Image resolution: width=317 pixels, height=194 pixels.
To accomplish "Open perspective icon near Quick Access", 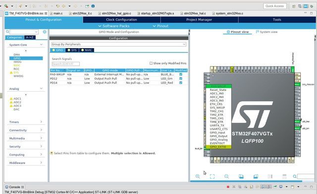I will (x=294, y=6).
